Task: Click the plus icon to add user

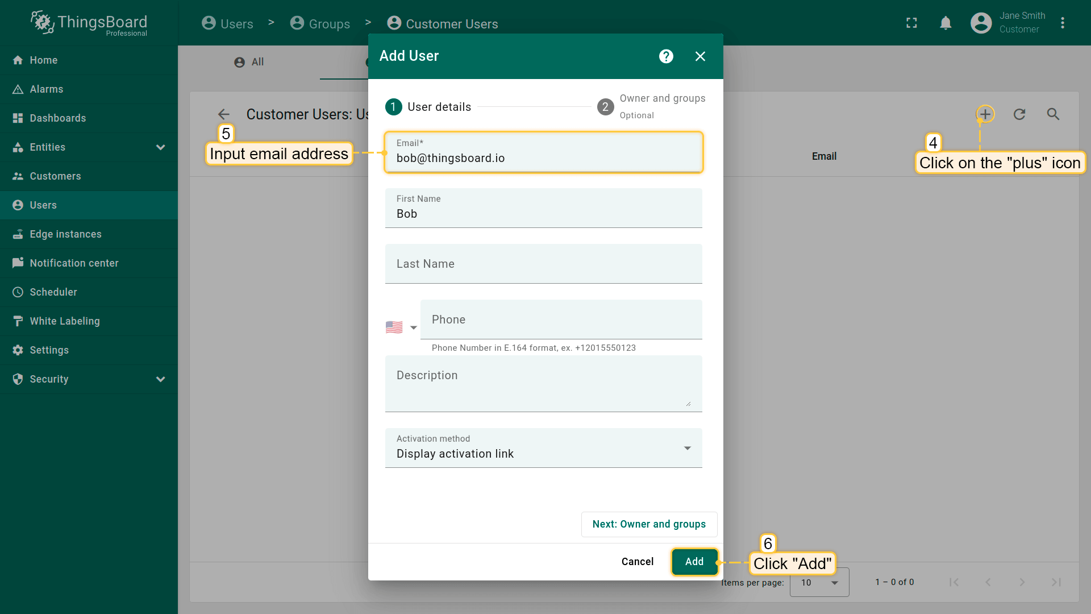Action: pos(985,114)
